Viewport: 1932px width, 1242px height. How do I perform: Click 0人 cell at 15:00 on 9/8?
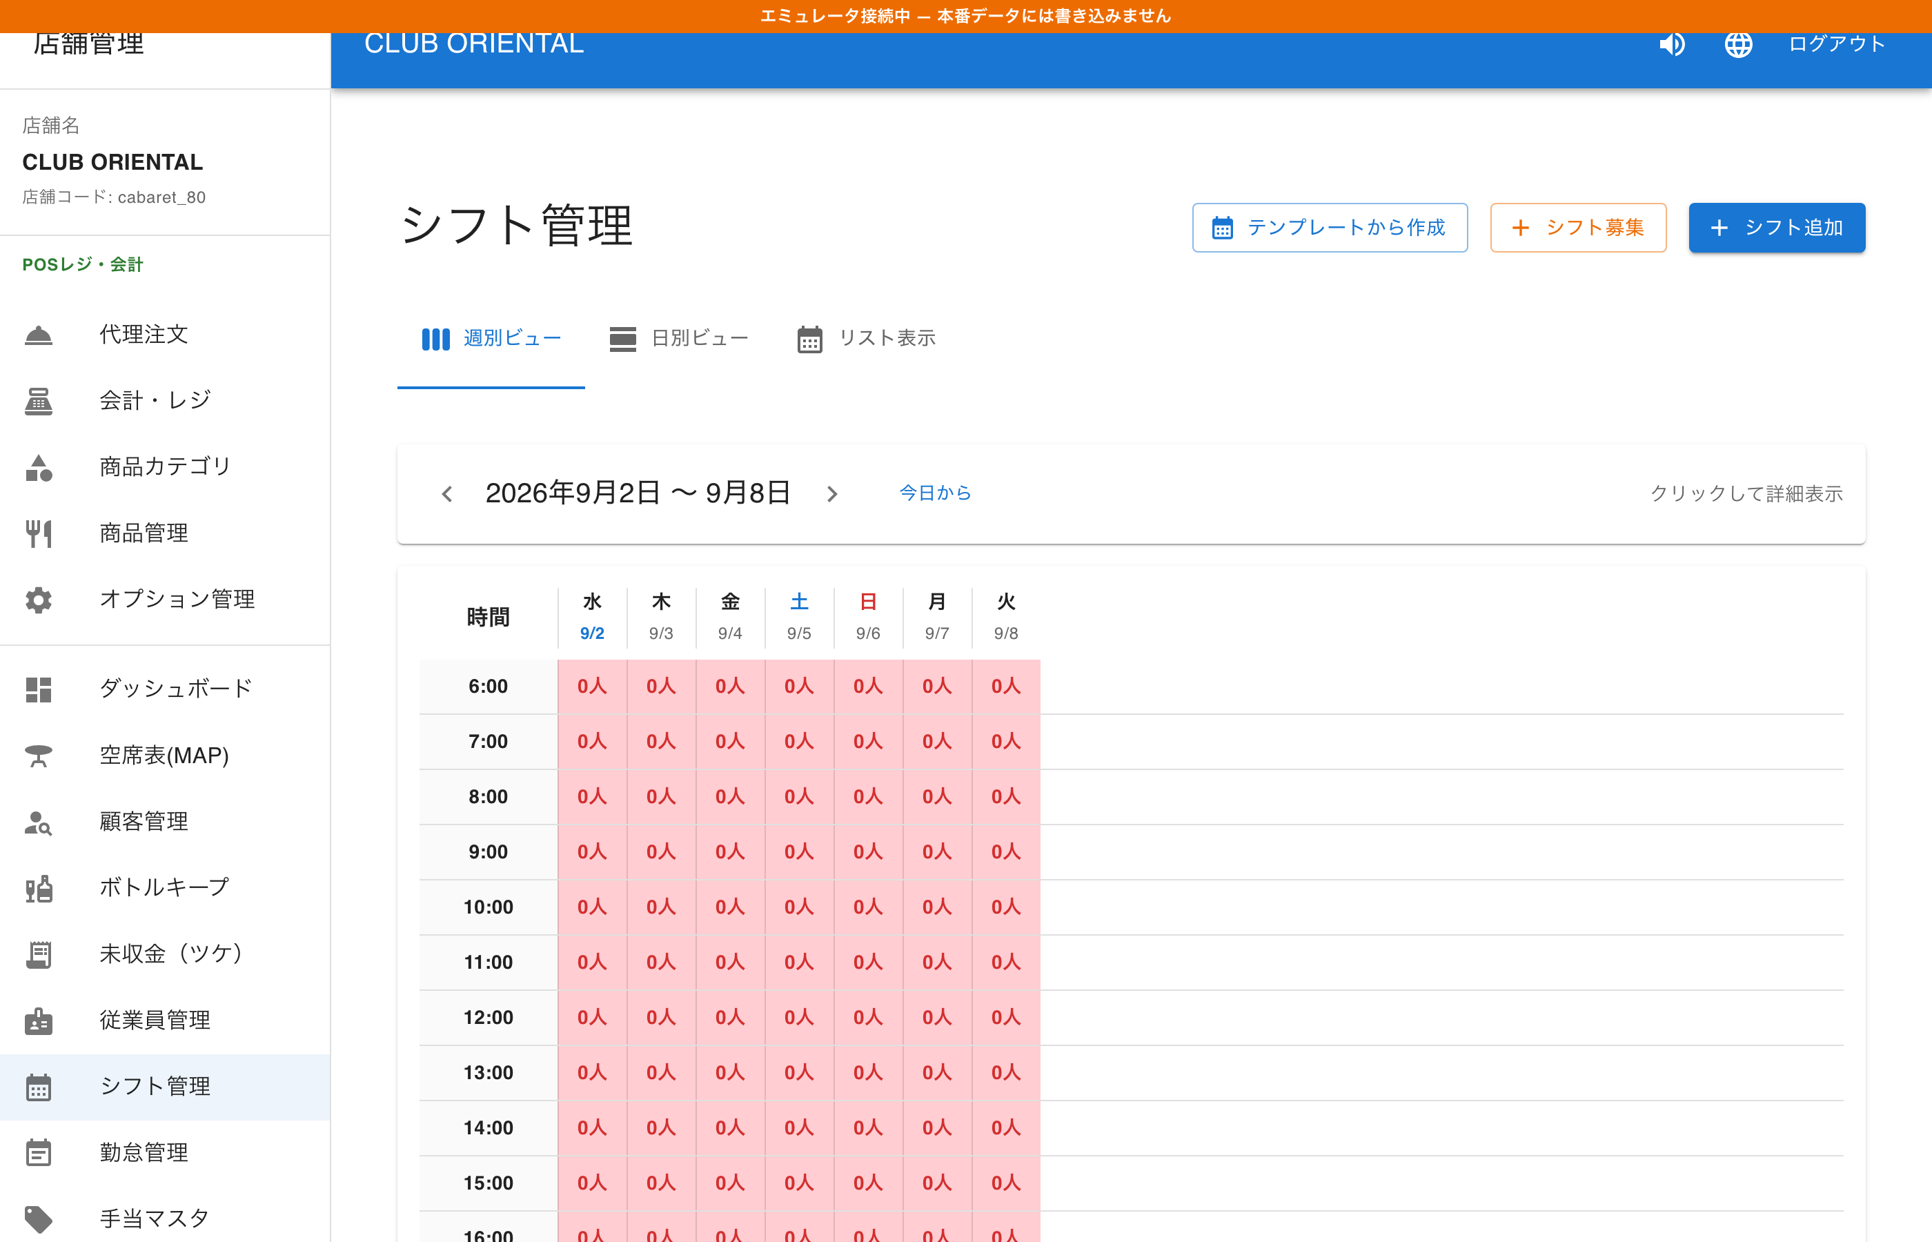(1005, 1184)
